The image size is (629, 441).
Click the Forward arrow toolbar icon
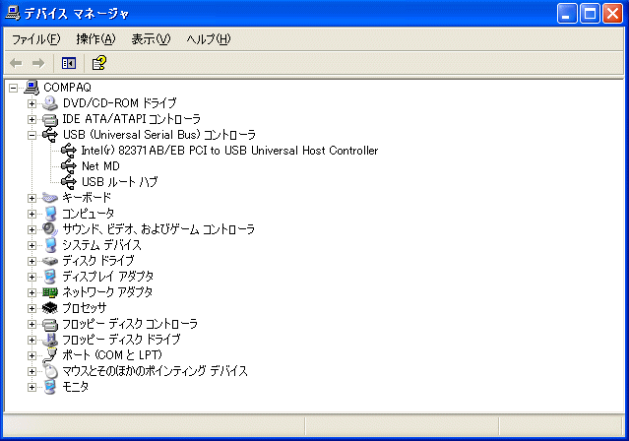[x=38, y=63]
